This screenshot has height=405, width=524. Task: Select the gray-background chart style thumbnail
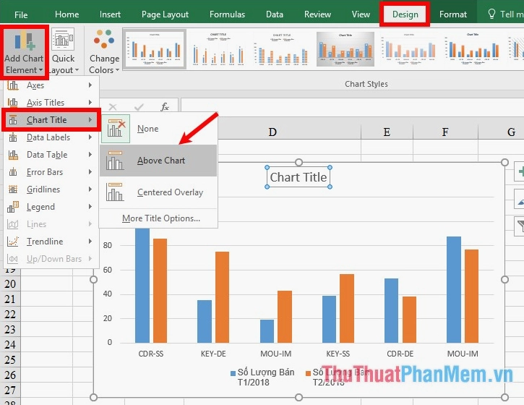(345, 49)
